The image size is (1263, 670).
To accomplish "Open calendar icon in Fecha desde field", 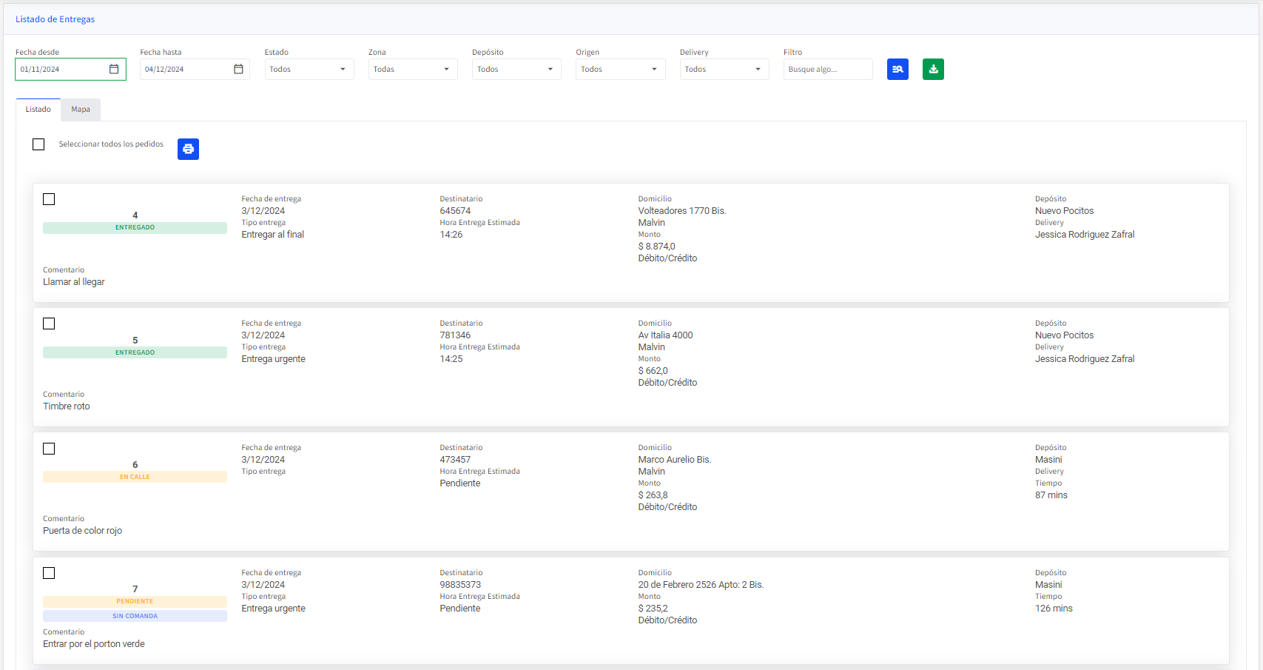I will tap(114, 69).
